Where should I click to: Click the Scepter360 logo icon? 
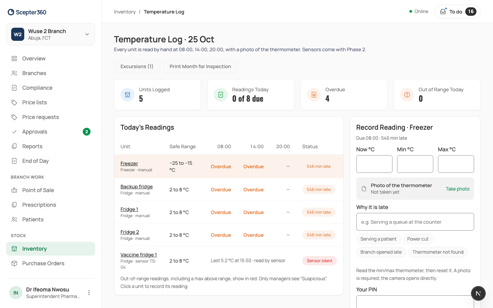[x=11, y=12]
